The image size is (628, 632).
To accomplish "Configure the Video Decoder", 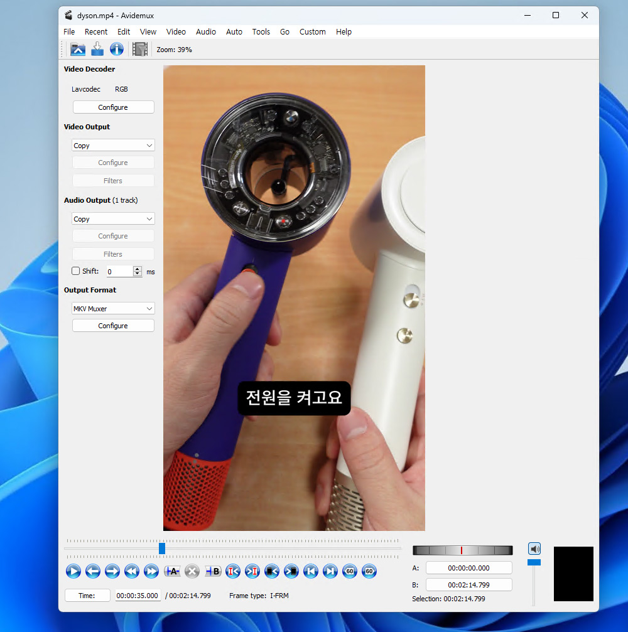I will [x=113, y=107].
